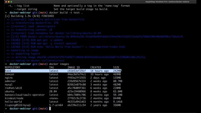Click the 'hello-world' repository name
Screen dimensions: 201x113
(13, 102)
